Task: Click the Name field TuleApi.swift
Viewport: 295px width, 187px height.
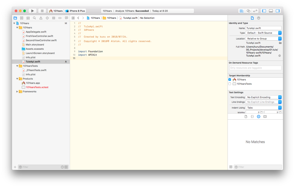Action: coord(264,28)
